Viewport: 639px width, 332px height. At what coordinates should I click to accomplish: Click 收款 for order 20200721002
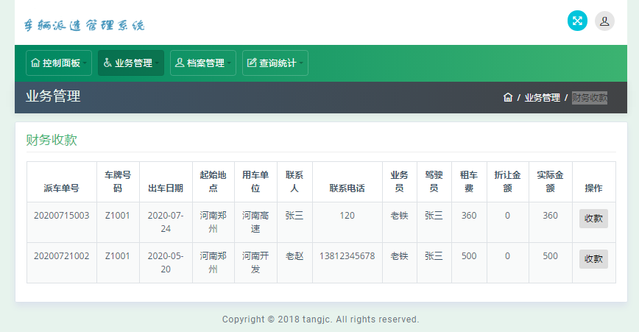(593, 259)
